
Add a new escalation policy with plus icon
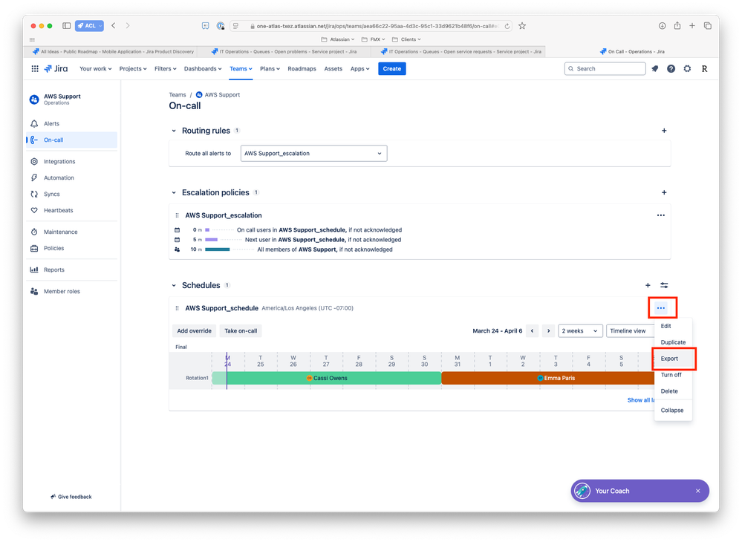pyautogui.click(x=664, y=192)
